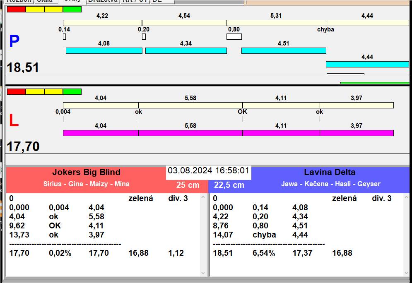
Task: Click the small white box under 0,14
Action: tap(64, 37)
